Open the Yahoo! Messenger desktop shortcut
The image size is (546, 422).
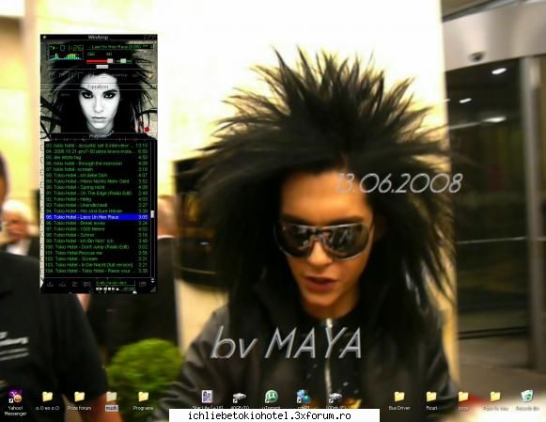15,403
